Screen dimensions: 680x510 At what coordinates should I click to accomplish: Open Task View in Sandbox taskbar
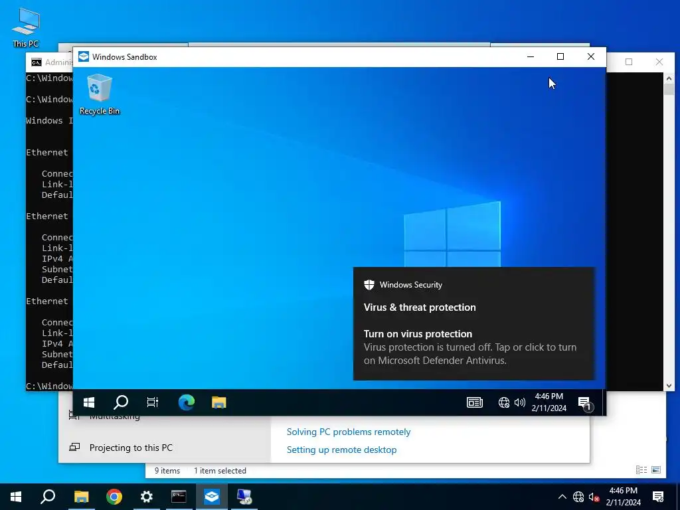(x=153, y=402)
